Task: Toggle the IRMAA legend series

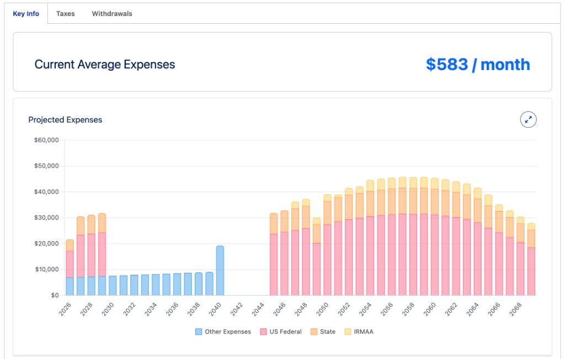Action: click(x=359, y=331)
